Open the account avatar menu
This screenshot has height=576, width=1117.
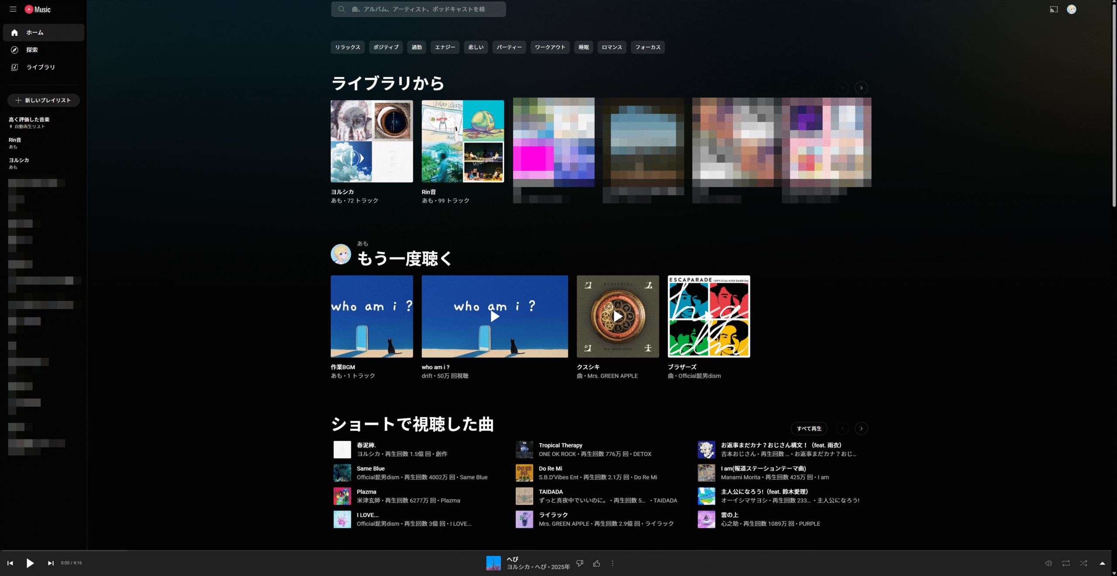click(1072, 9)
